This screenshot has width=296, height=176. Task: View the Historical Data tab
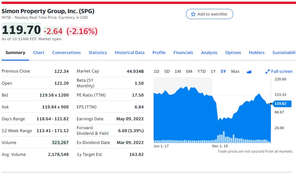coord(130,53)
